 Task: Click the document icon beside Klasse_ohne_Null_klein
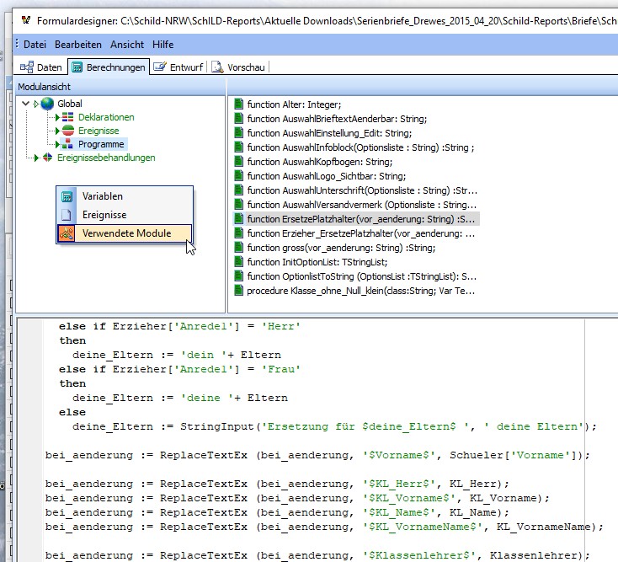point(238,290)
